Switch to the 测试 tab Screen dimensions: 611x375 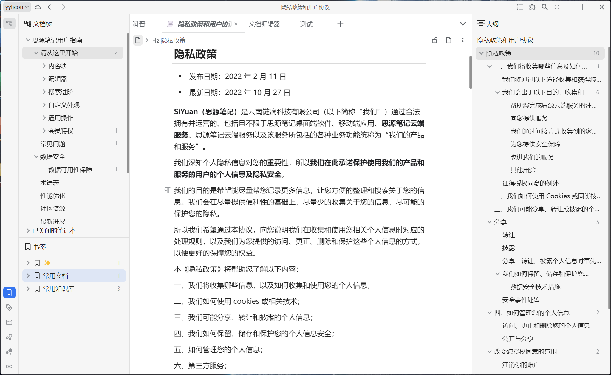306,24
